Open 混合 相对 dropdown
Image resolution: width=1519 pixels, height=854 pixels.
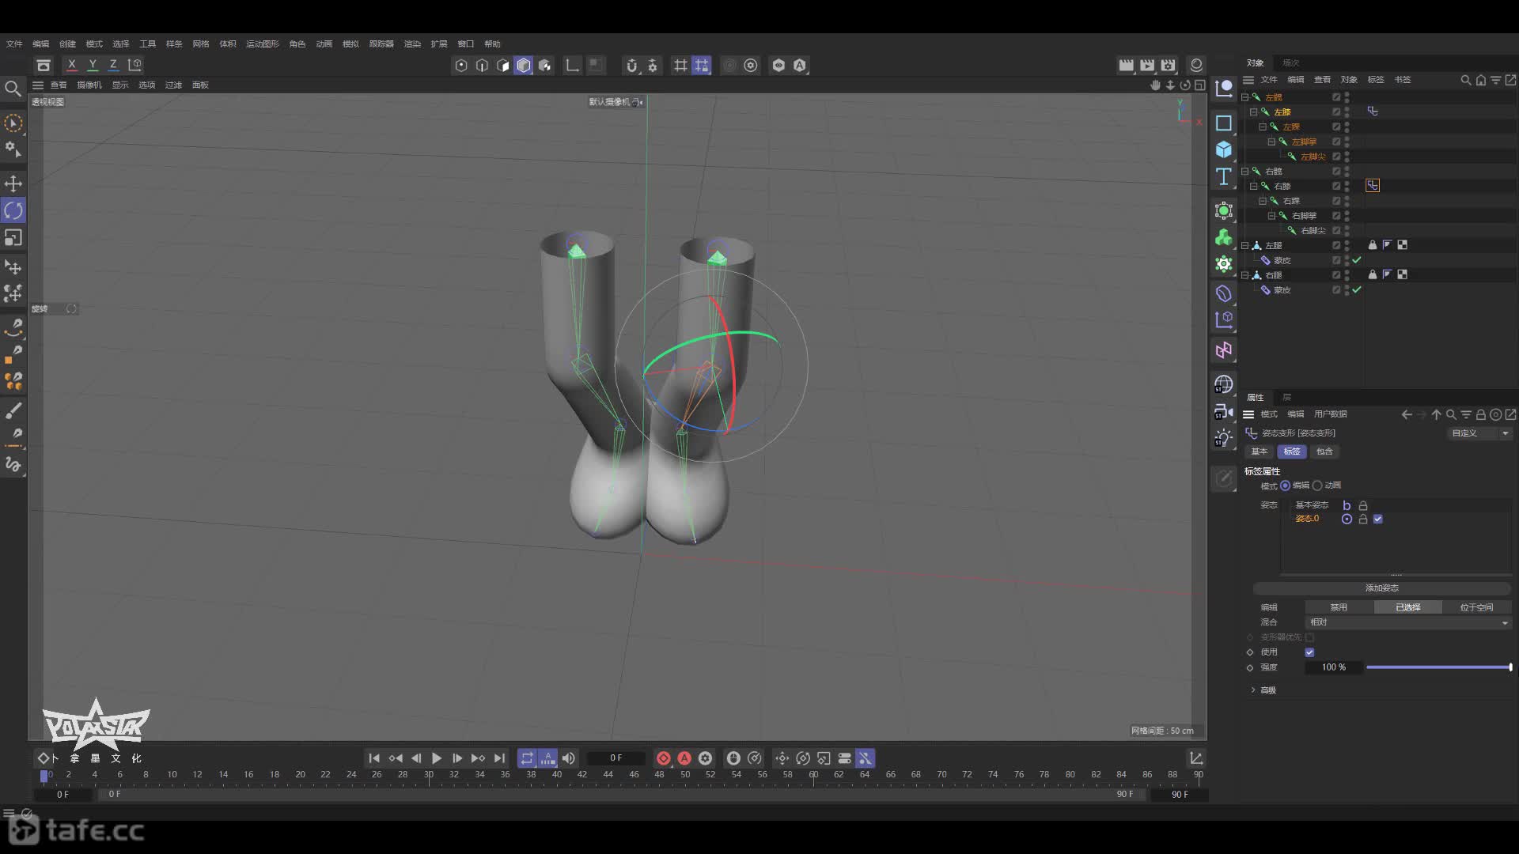pyautogui.click(x=1408, y=622)
